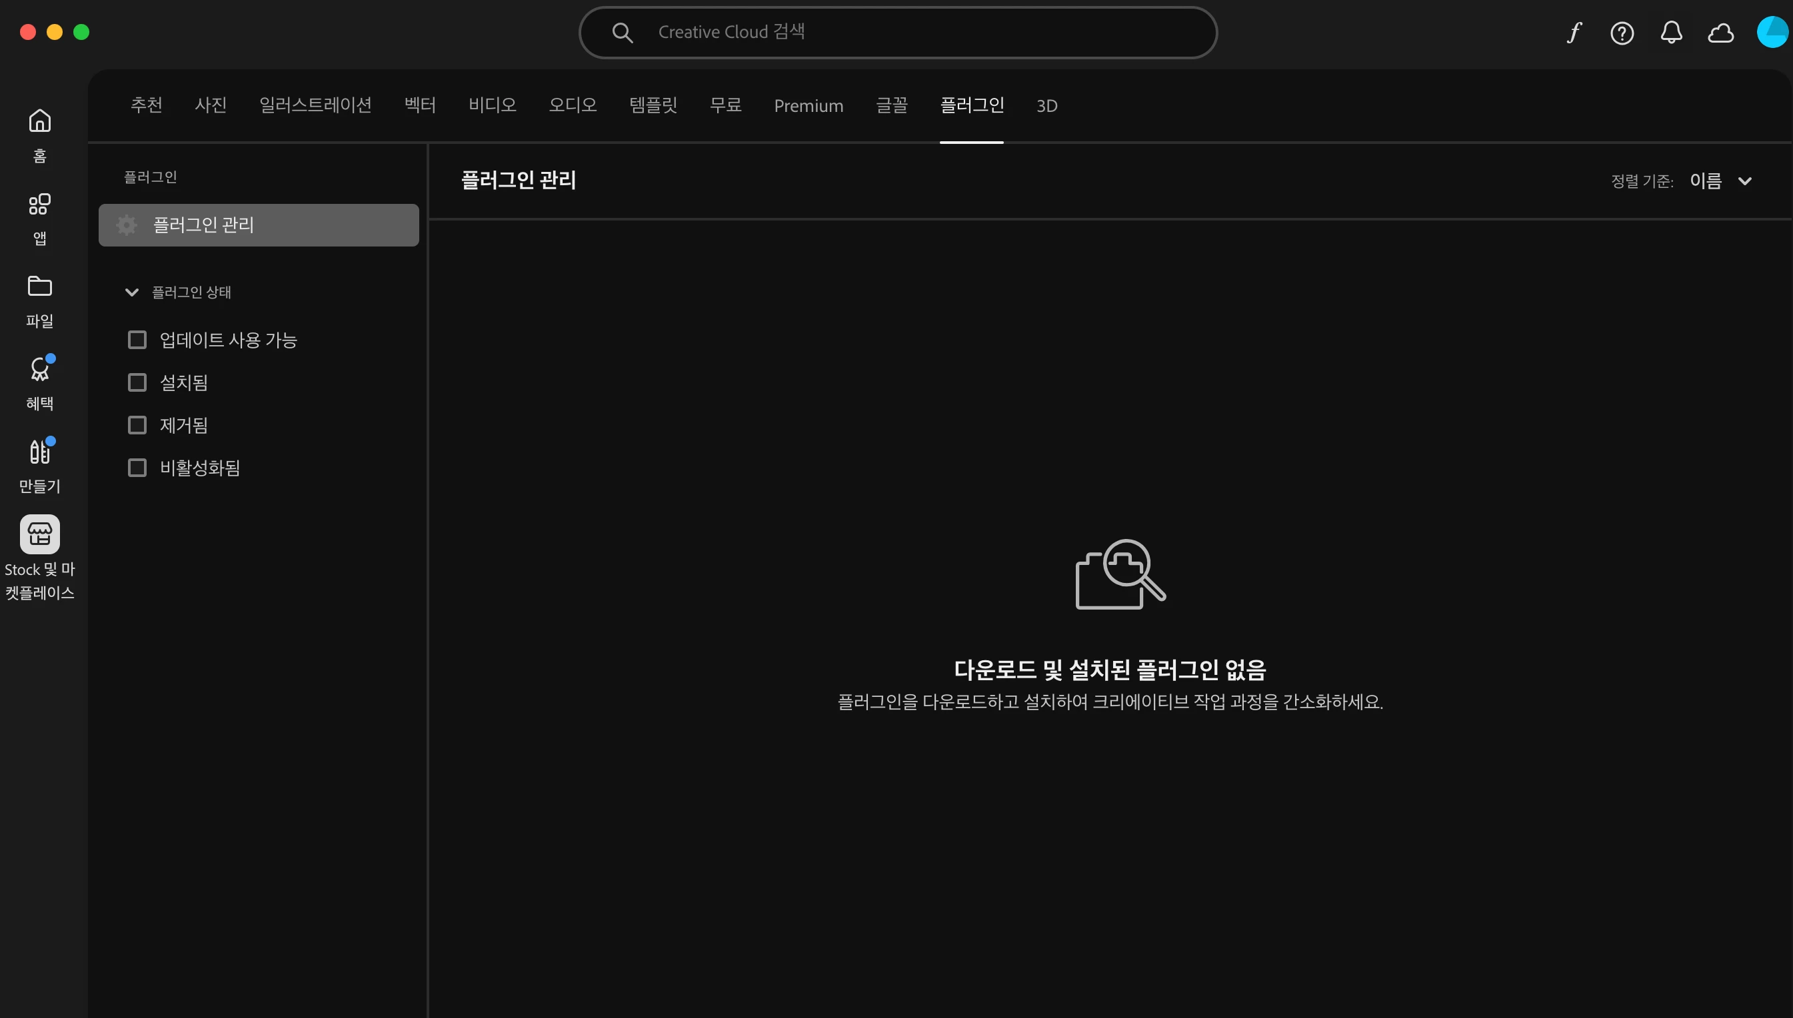
Task: Open the Home sidebar icon
Action: click(x=40, y=121)
